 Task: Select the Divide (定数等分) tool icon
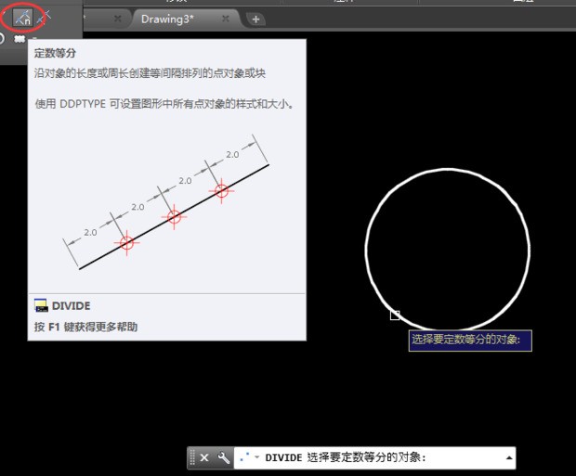[22, 18]
